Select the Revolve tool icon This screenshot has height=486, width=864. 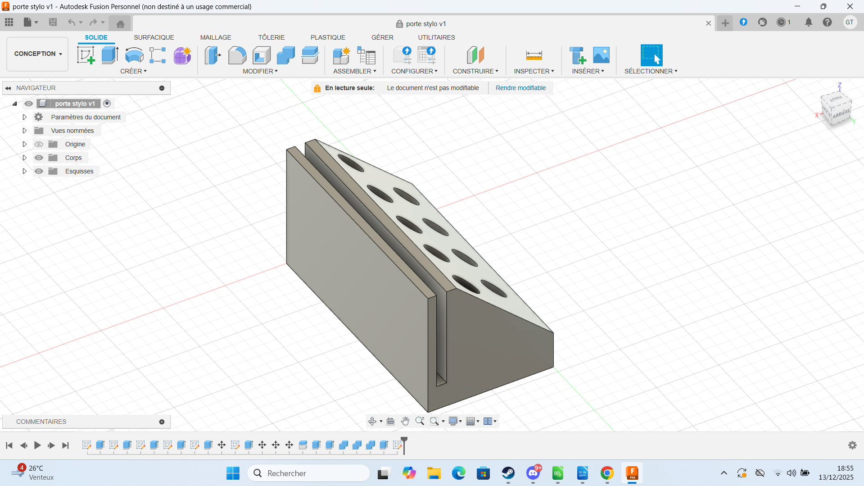[x=134, y=55]
